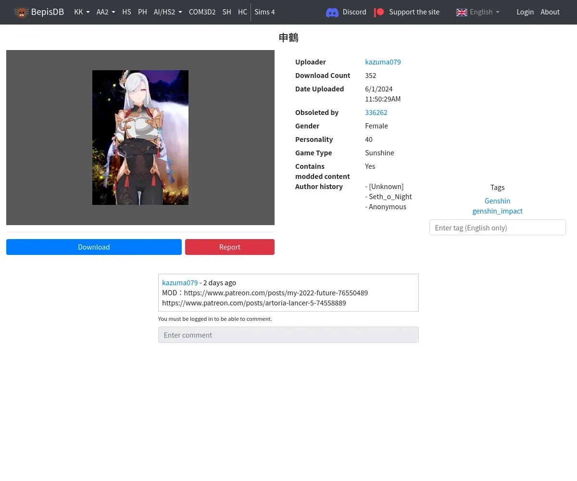This screenshot has height=481, width=577.
Task: Click the Gender value Female
Action: (376, 126)
